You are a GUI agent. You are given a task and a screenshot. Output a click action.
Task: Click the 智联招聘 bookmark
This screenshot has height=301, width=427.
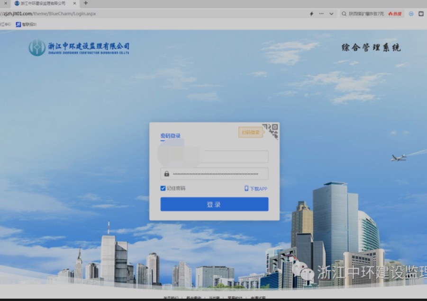(x=26, y=25)
